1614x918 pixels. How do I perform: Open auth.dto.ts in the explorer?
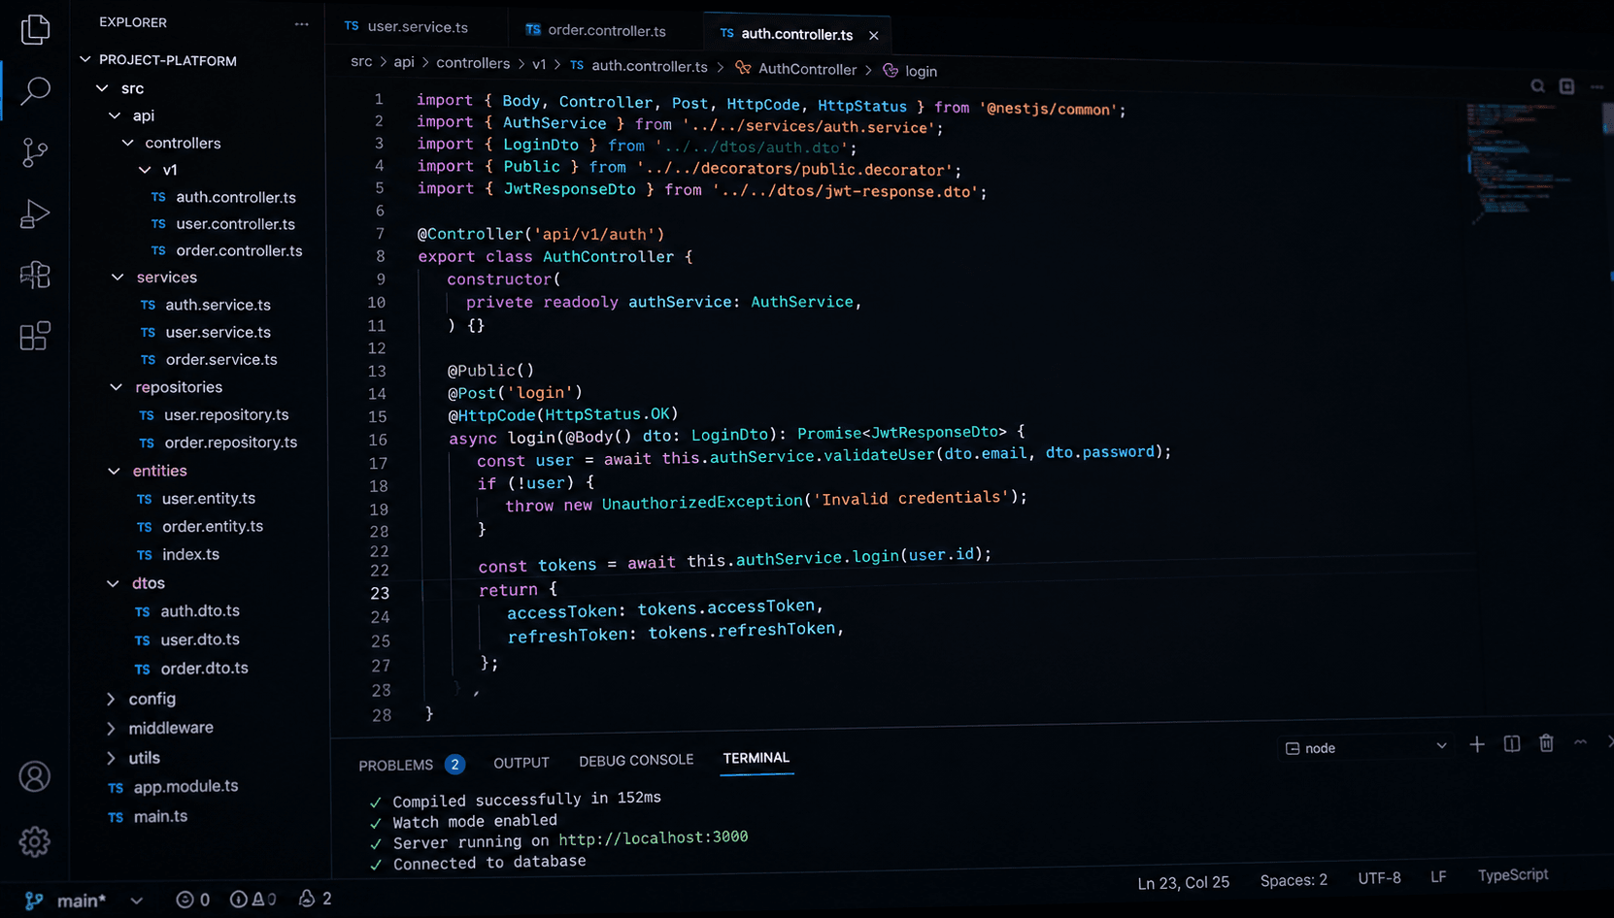[200, 611]
